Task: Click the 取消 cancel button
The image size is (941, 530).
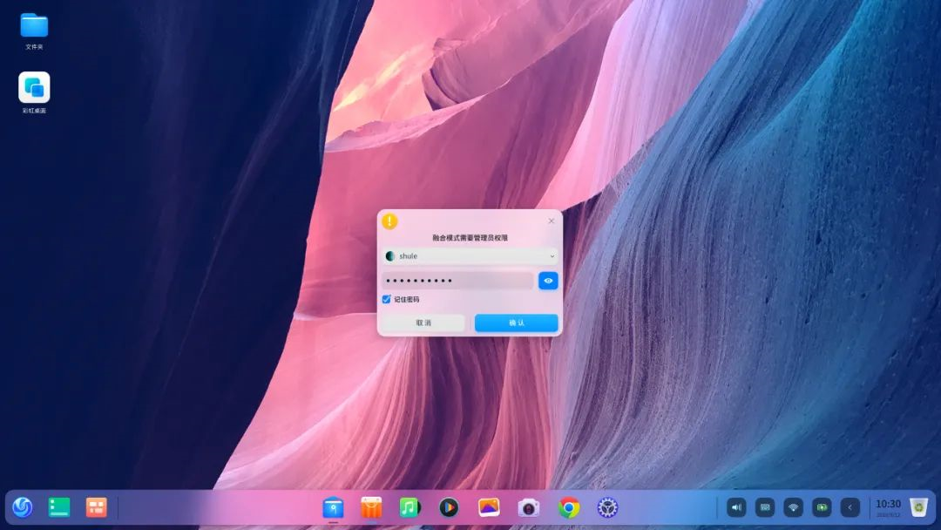Action: point(423,323)
